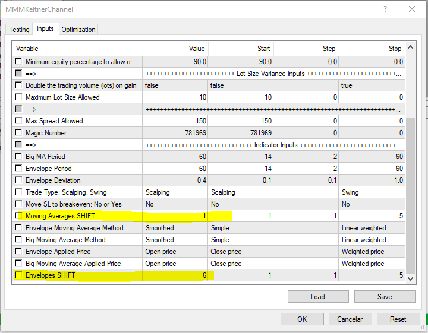Edit Envelopes SHIFT value 6

(x=175, y=275)
